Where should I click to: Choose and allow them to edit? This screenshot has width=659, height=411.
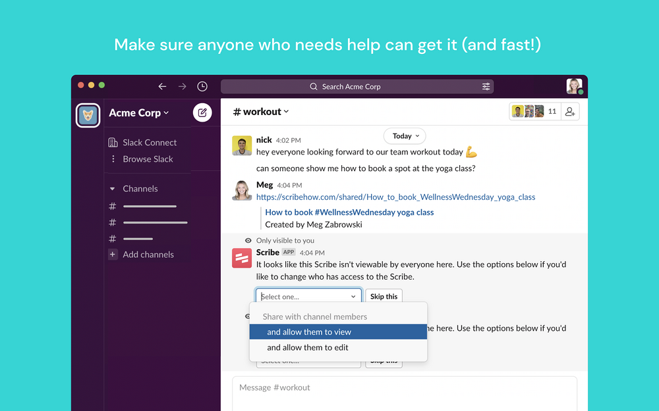(338, 347)
